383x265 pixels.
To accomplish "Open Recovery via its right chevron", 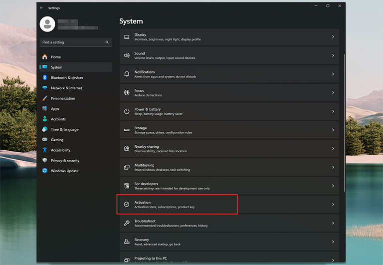I will coord(333,242).
